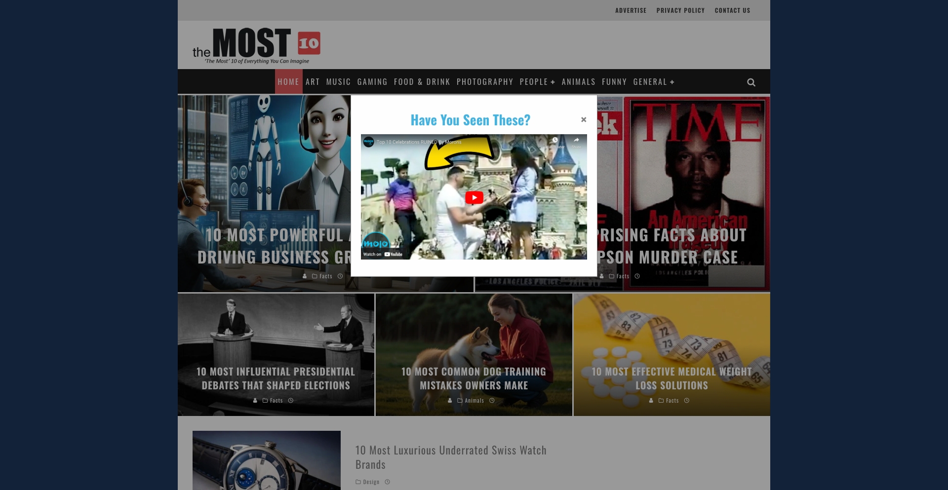Click the Swiss watch article thumbnail

coord(267,460)
